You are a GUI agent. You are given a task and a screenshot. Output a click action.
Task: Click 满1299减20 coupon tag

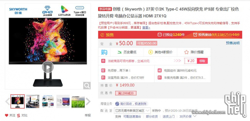[126, 93]
